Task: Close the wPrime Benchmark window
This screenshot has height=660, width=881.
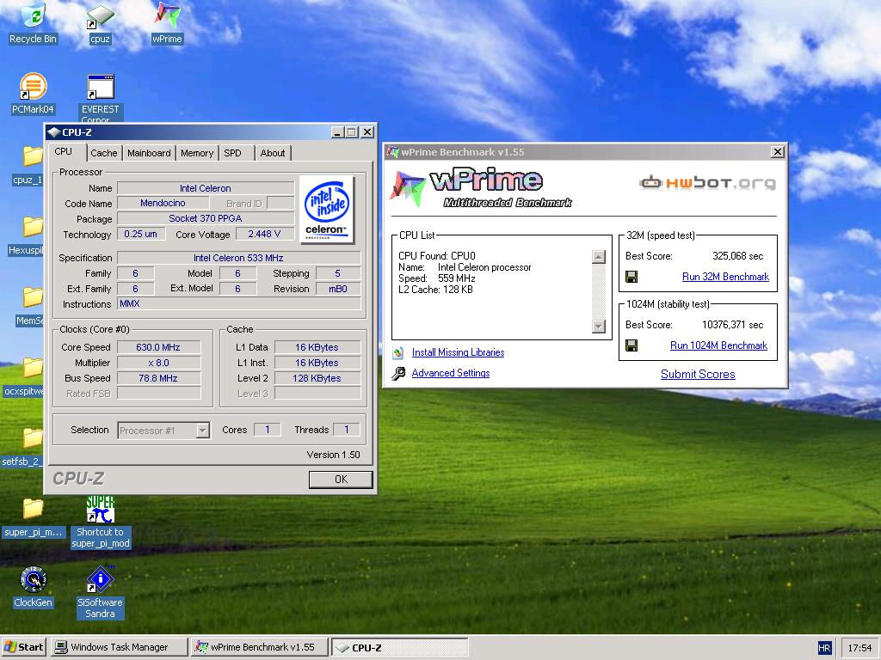Action: (x=778, y=151)
